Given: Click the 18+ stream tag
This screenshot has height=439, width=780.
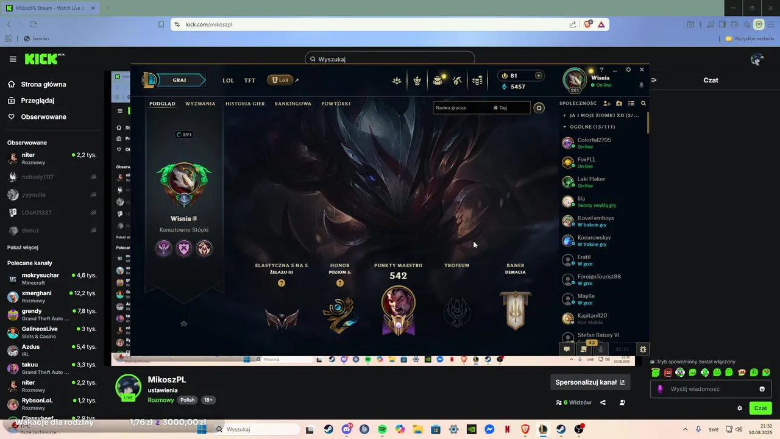Looking at the screenshot, I should pos(208,400).
